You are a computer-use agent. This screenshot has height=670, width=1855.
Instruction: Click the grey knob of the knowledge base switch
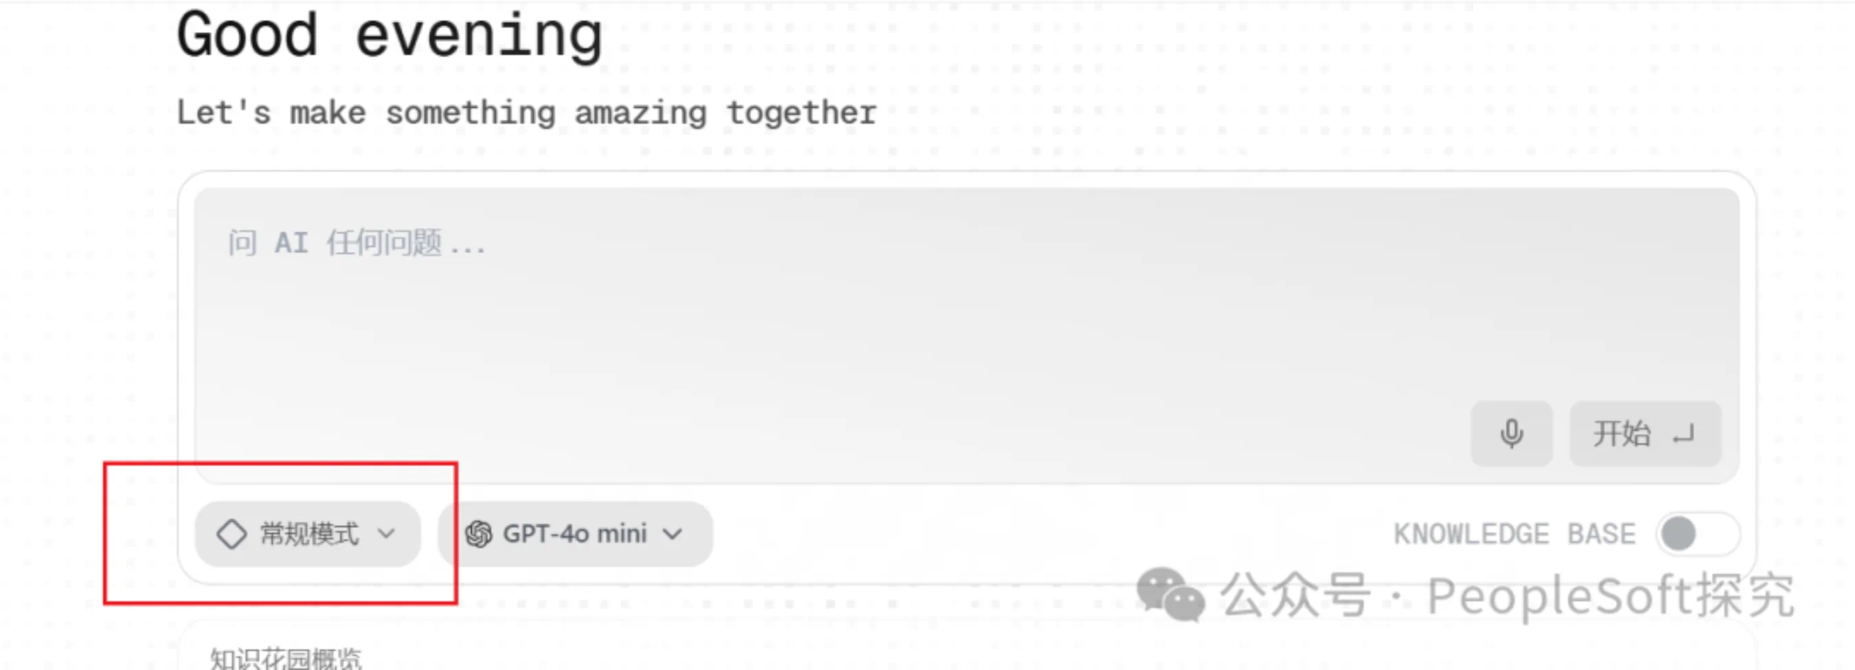pyautogui.click(x=1679, y=535)
